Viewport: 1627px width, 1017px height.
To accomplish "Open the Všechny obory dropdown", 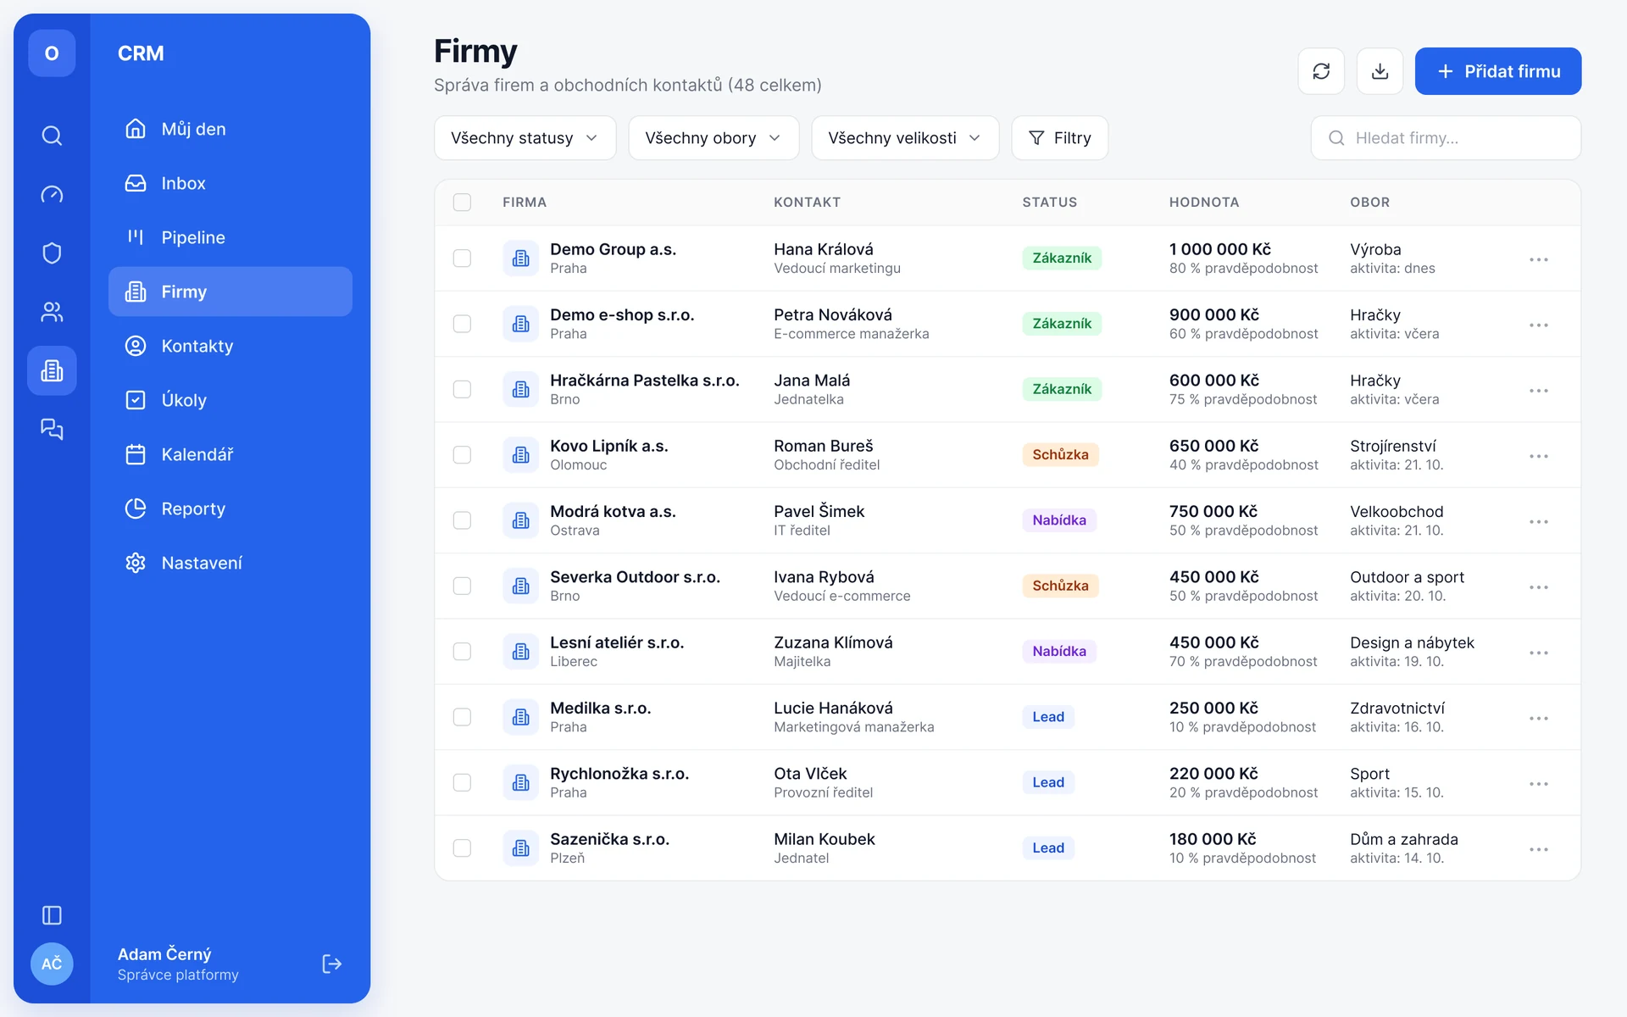I will click(x=714, y=138).
